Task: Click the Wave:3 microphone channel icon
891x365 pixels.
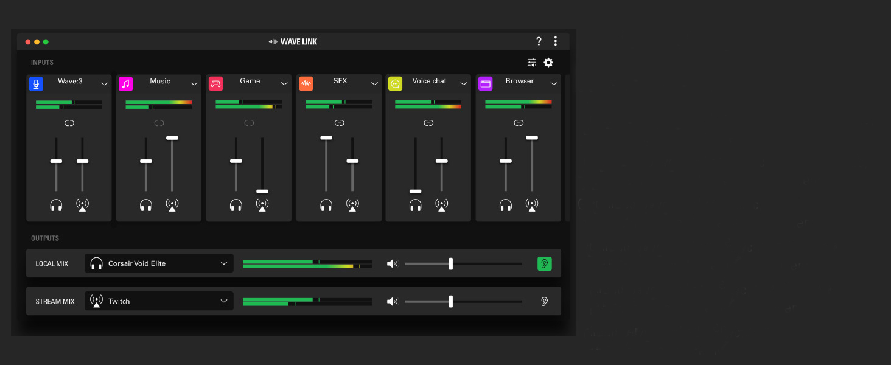Action: click(36, 84)
